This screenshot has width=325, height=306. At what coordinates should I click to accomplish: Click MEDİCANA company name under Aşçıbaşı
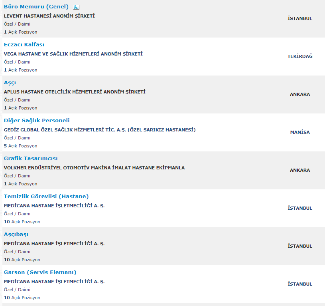(54, 244)
